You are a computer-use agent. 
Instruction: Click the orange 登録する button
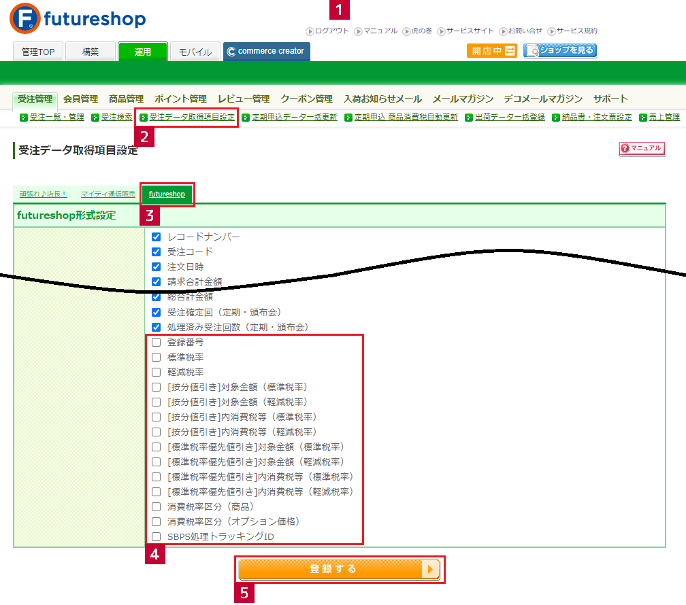[339, 569]
